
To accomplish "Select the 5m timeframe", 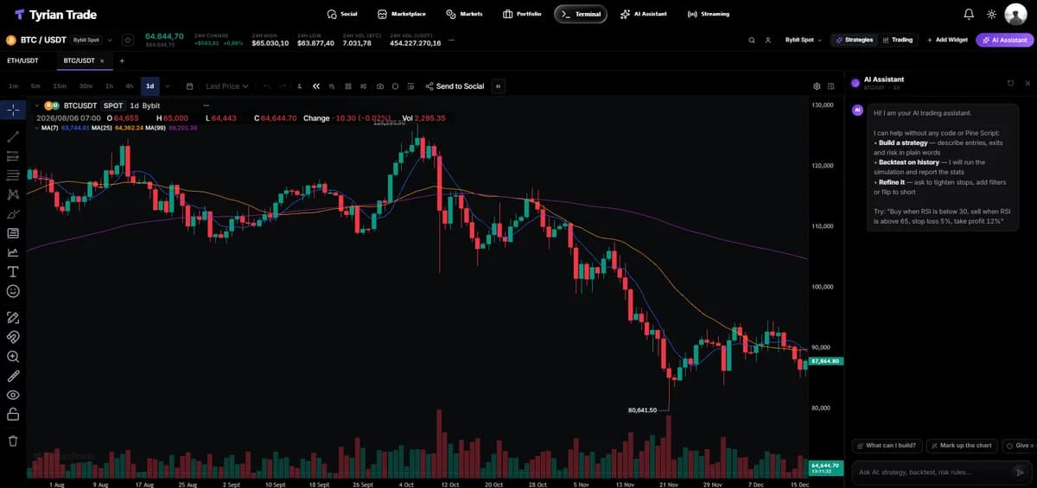I will pos(35,86).
